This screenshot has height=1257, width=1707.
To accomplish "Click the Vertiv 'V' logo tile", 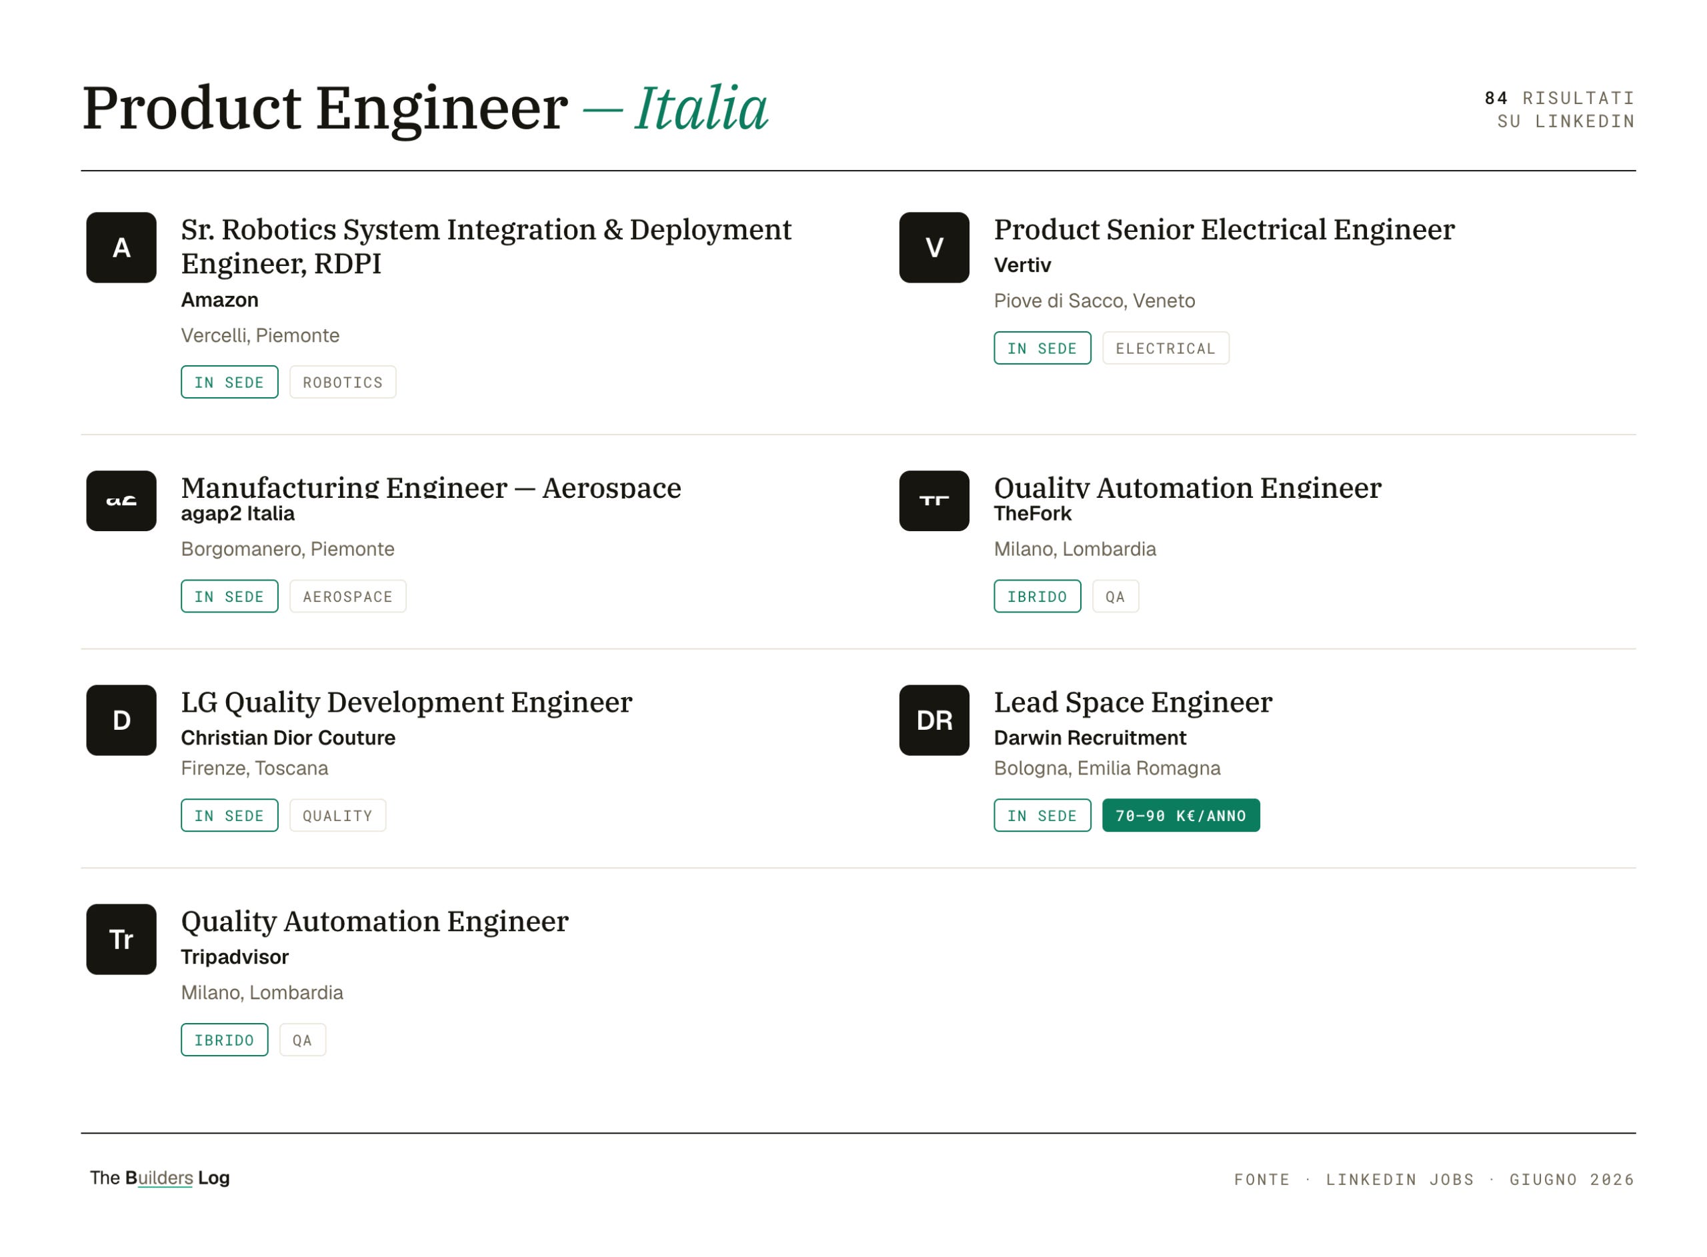I will pos(934,247).
